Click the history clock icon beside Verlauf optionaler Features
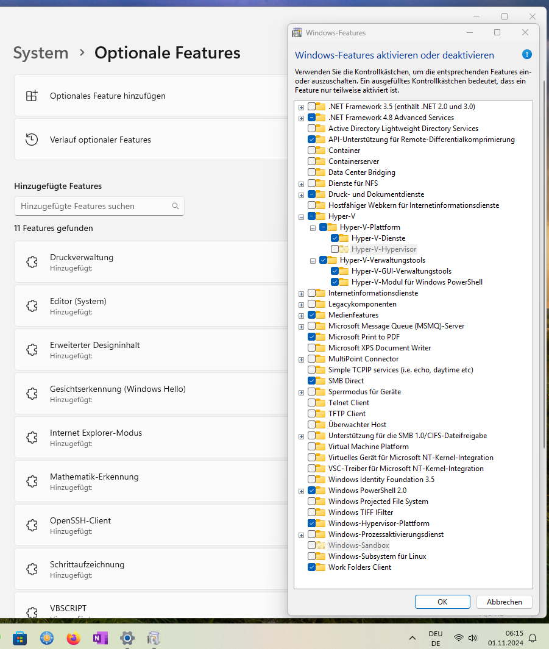Viewport: 549px width, 649px height. click(x=32, y=140)
